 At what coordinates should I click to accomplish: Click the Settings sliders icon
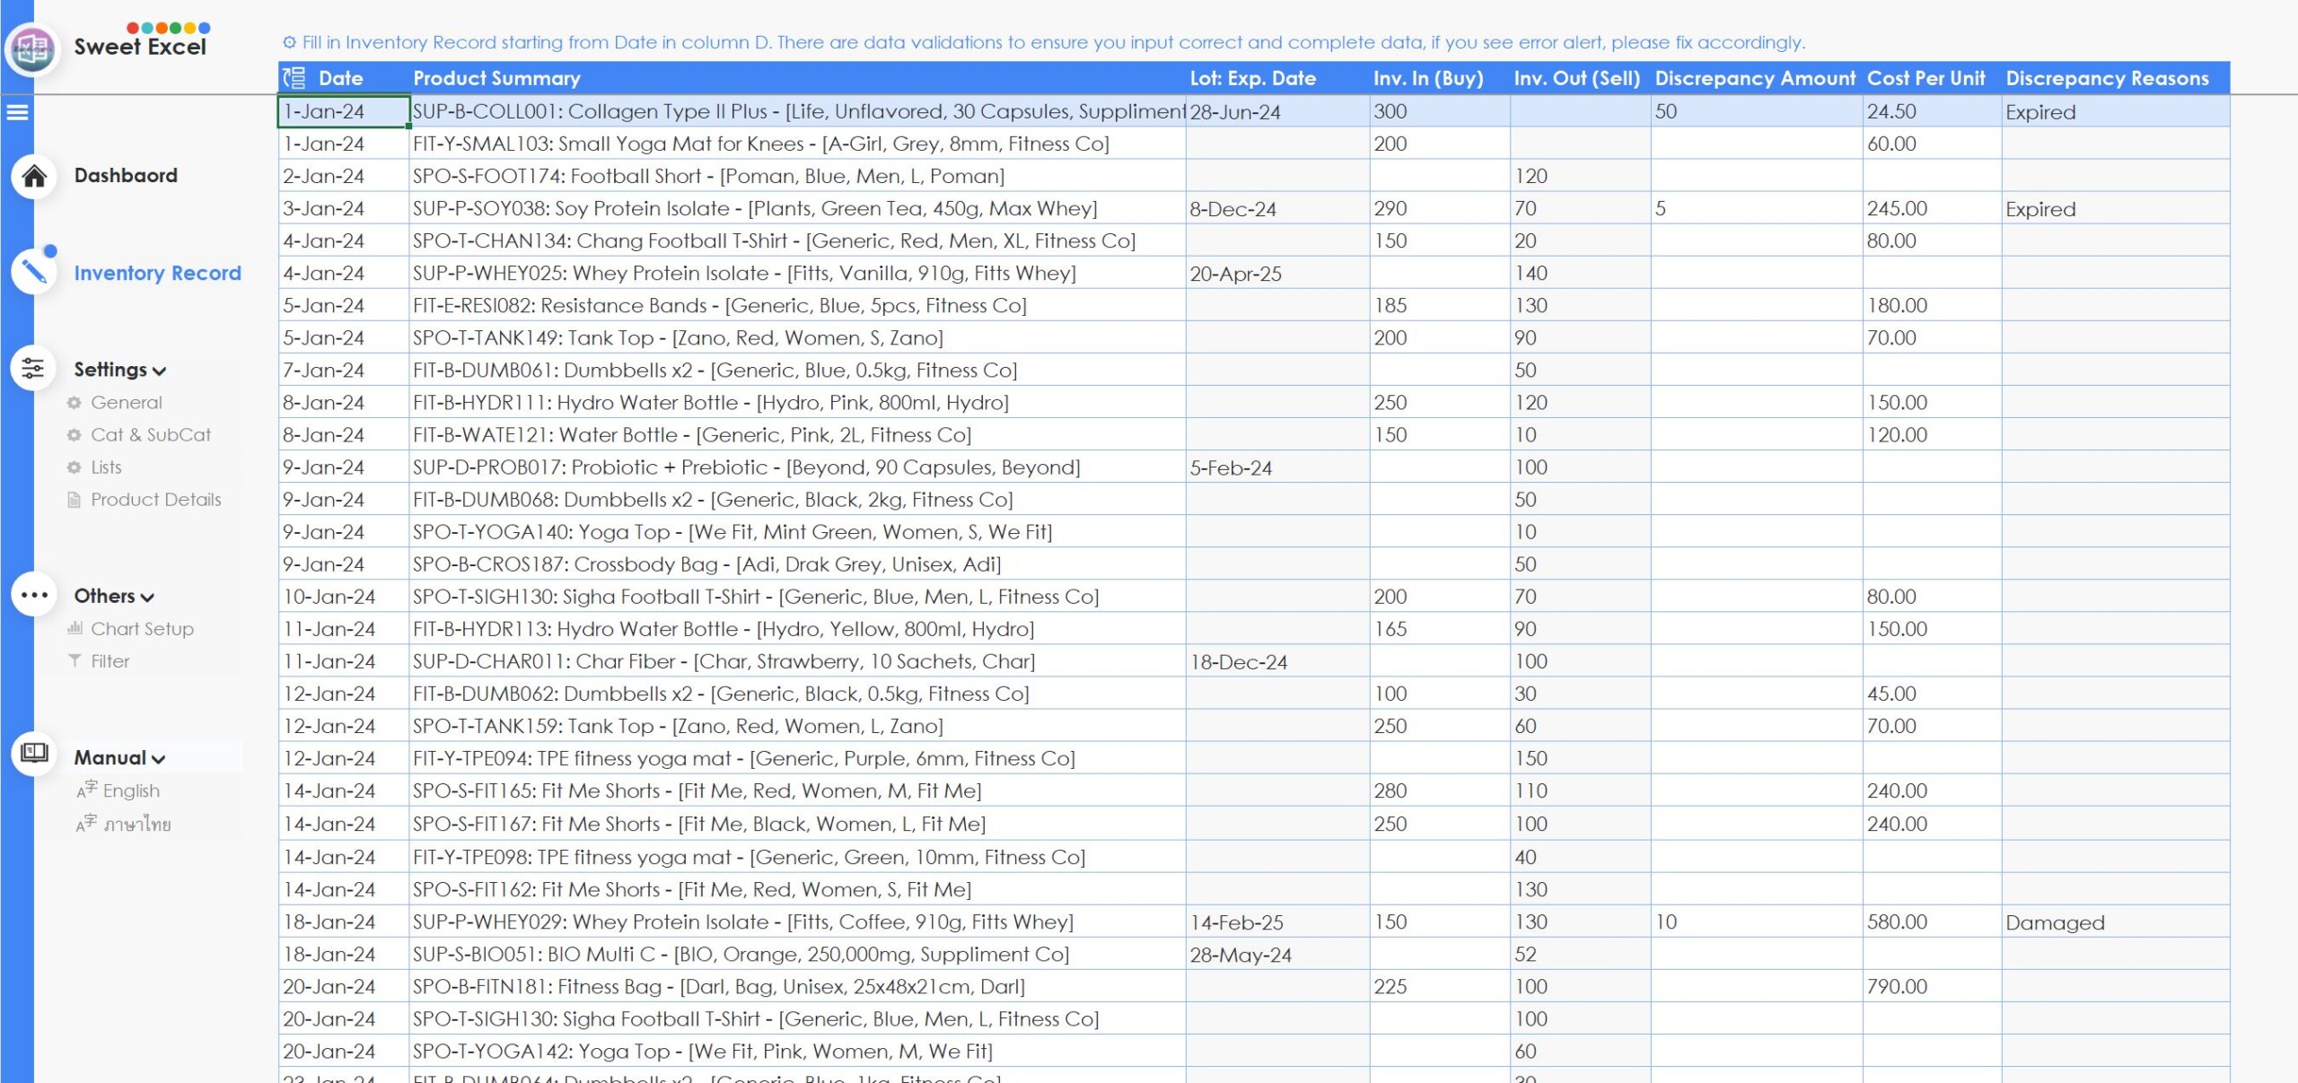(34, 368)
